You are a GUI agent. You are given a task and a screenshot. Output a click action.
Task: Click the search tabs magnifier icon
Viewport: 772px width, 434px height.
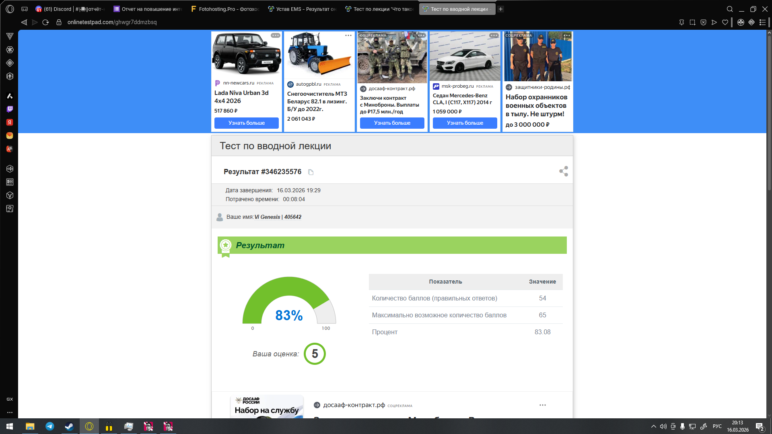pos(729,9)
